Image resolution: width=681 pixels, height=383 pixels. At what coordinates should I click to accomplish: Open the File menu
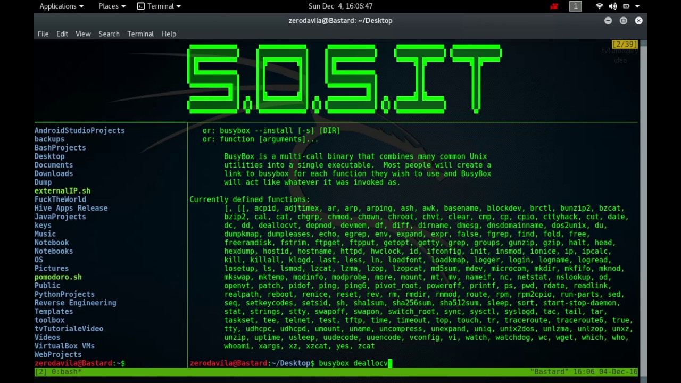(43, 34)
